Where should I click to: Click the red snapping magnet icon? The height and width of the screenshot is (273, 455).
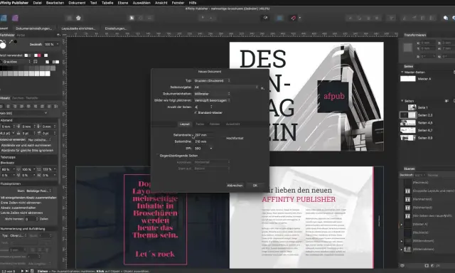(294, 18)
